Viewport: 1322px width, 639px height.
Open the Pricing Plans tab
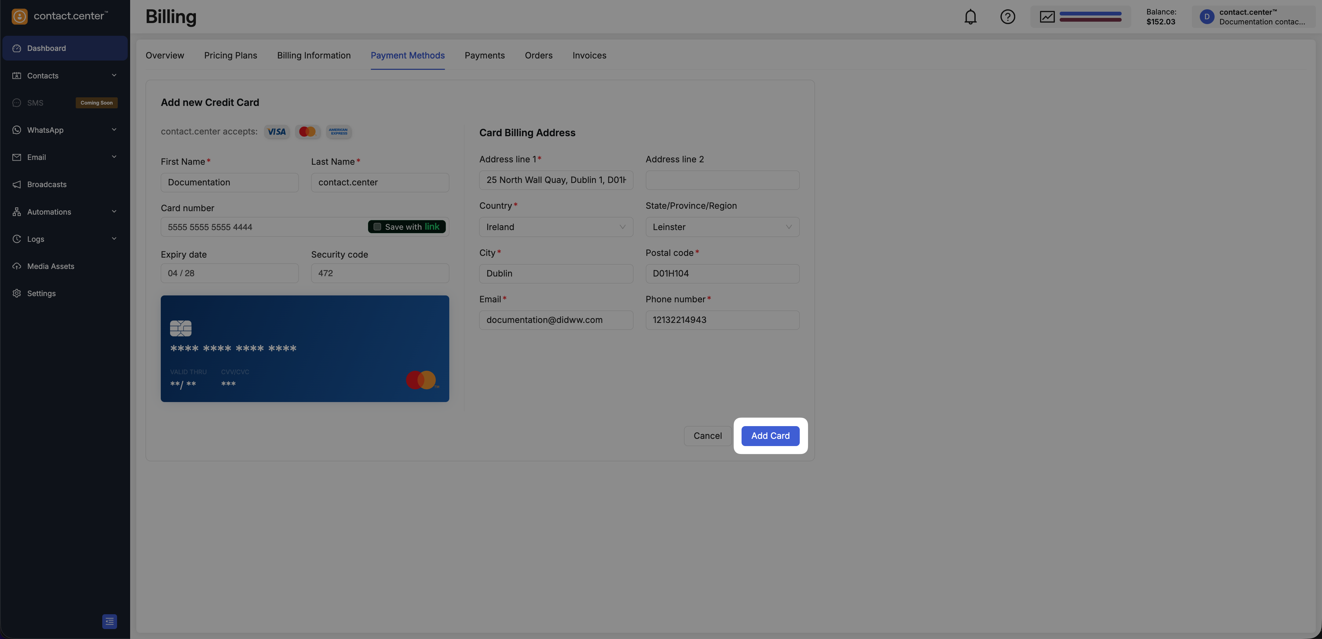click(230, 55)
